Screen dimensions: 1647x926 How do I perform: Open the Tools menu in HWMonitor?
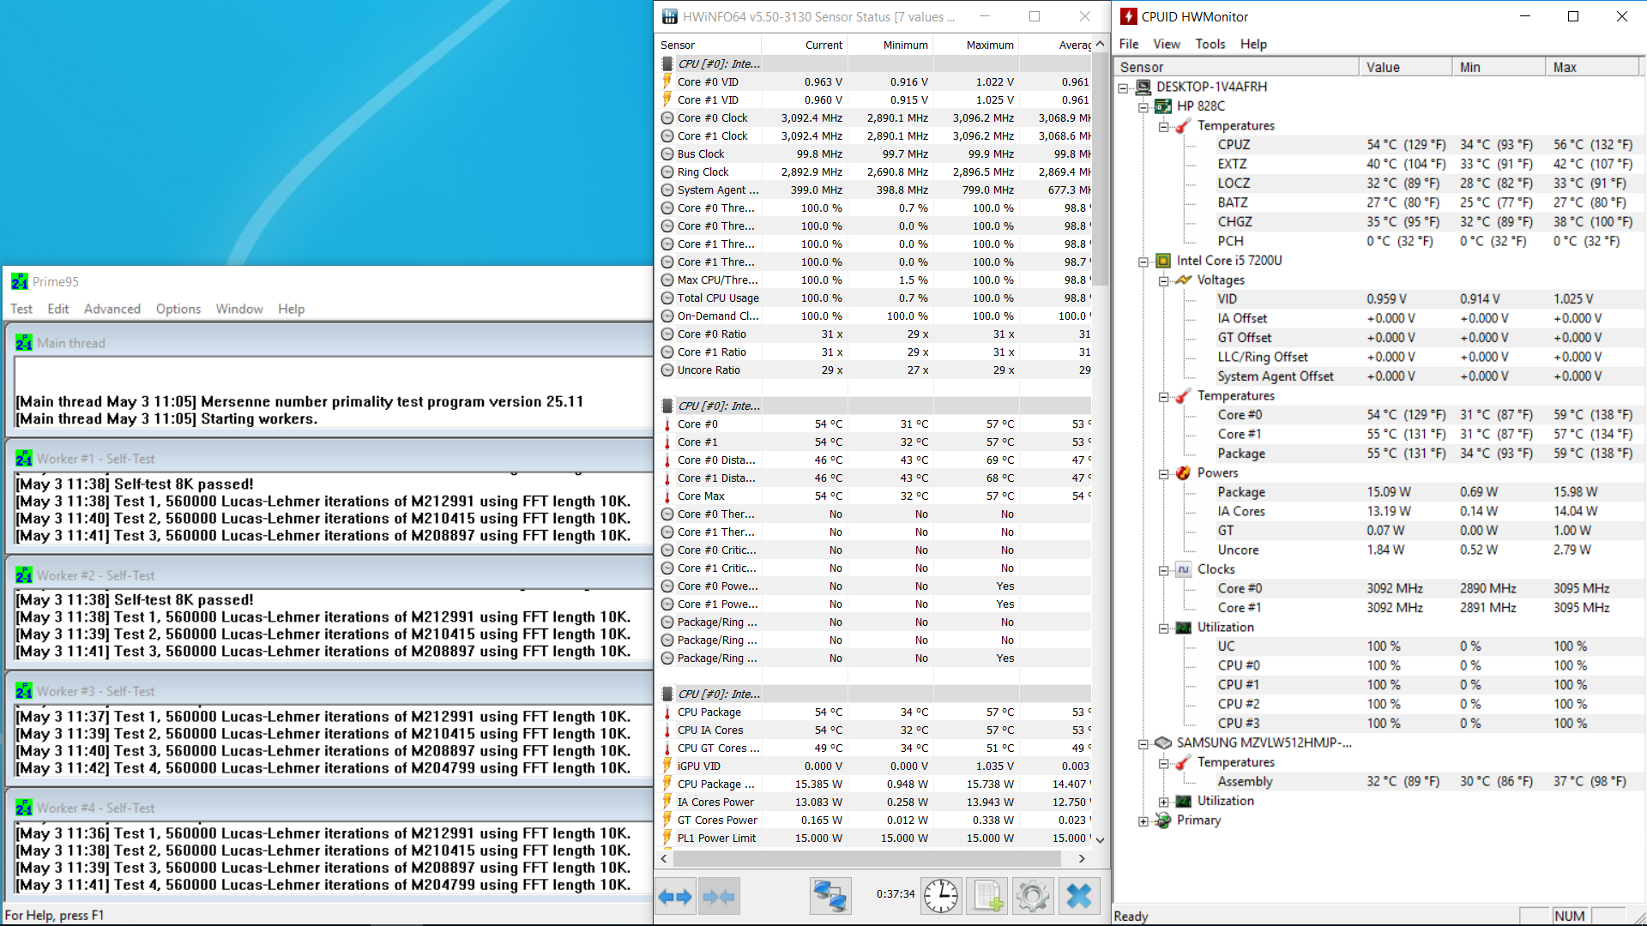[1210, 44]
